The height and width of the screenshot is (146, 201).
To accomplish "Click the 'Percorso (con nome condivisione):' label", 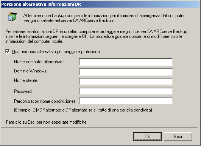I will (45, 101).
